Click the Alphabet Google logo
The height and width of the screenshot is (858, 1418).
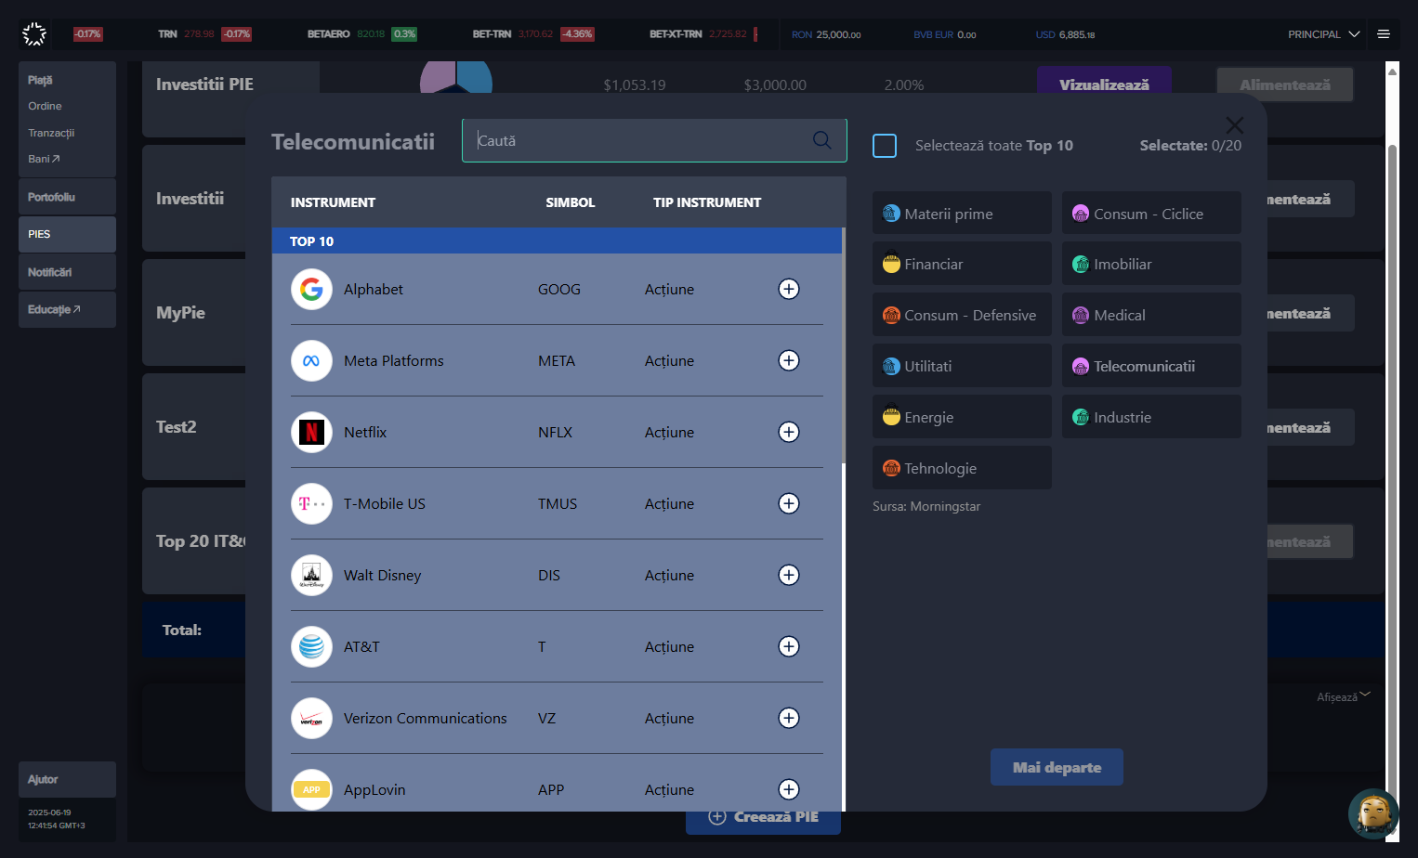coord(311,289)
